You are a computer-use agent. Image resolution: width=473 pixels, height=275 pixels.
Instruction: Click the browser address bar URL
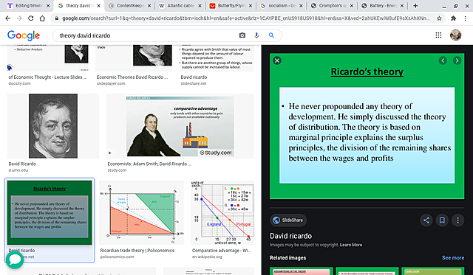coord(245,18)
